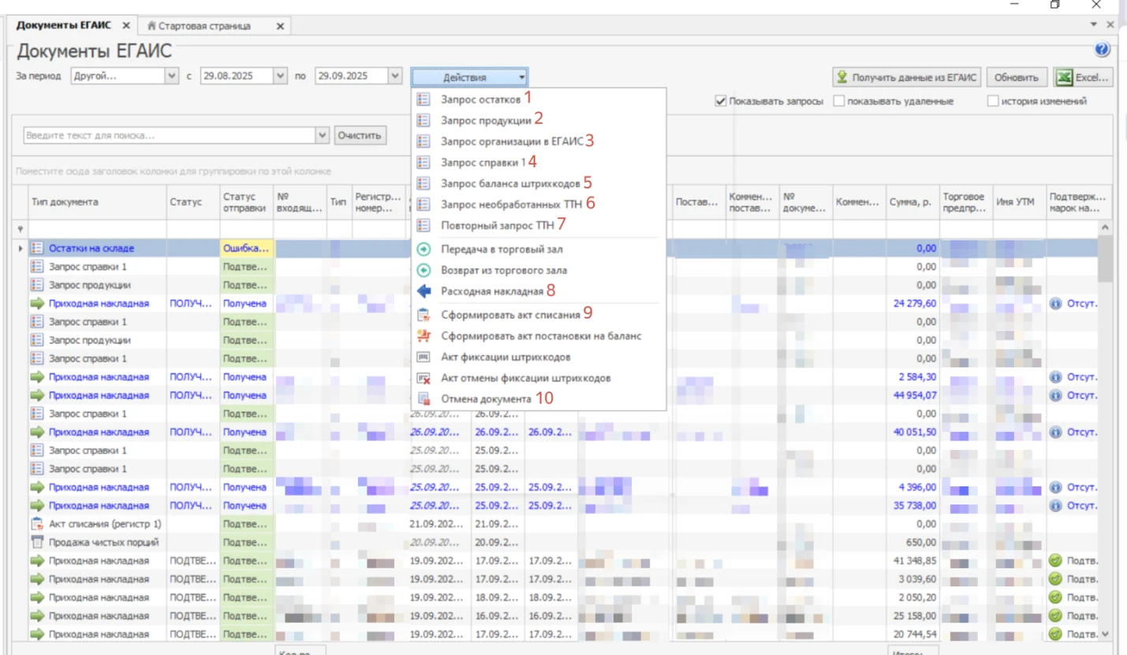Open the start date 29.08.2025 dropdown

pos(280,76)
